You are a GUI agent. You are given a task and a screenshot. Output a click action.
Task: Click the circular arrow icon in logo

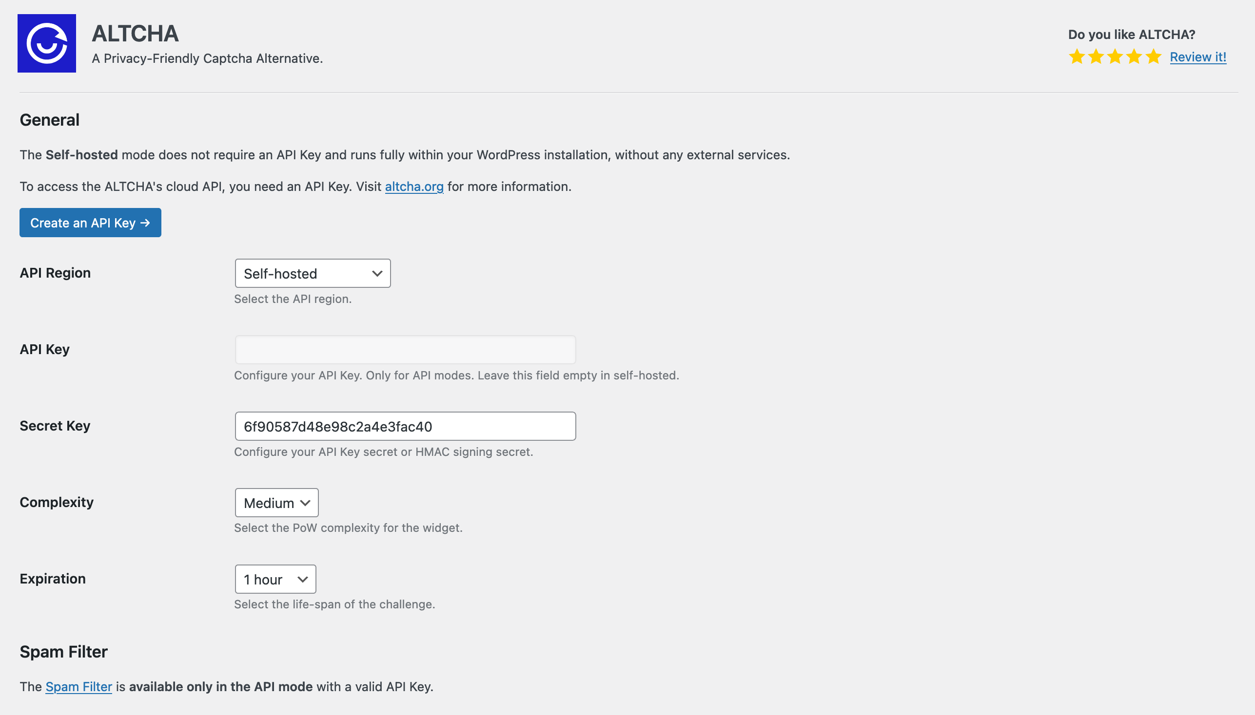coord(46,45)
